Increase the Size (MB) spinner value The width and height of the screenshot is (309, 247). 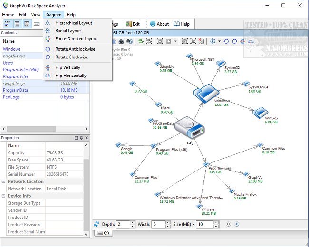[216, 222]
